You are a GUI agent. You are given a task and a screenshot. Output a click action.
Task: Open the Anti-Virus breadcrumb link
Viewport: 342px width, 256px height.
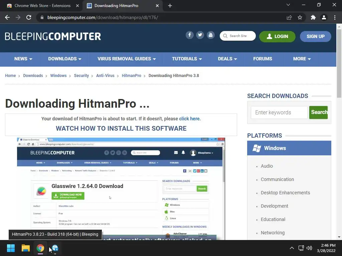[105, 76]
